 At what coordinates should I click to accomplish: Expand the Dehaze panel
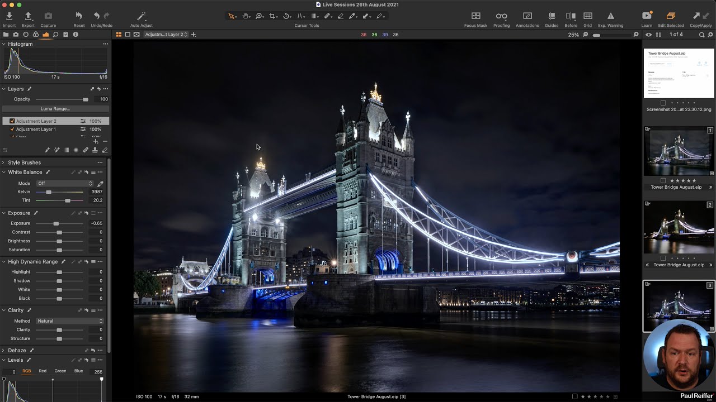(x=3, y=350)
